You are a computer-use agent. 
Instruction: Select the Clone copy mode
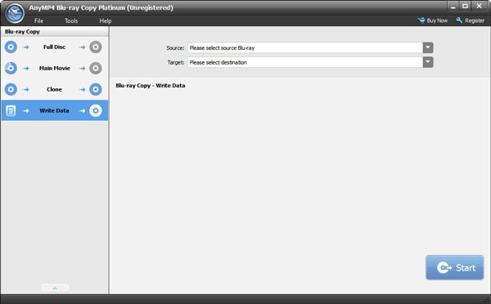[55, 89]
